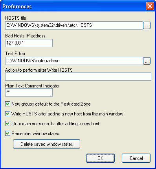Click the Text Editor label text
This screenshot has width=156, height=169.
[15, 54]
